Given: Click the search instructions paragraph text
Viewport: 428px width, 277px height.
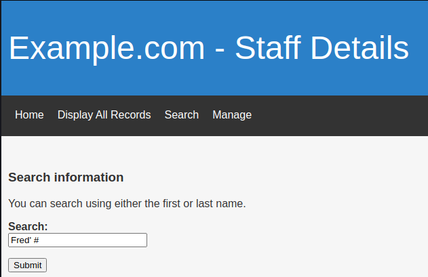Looking at the screenshot, I should coord(127,203).
